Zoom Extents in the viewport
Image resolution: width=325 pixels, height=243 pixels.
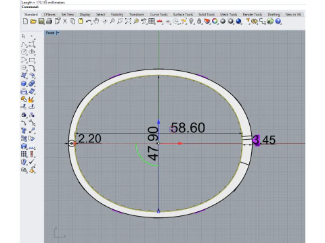coord(128,22)
